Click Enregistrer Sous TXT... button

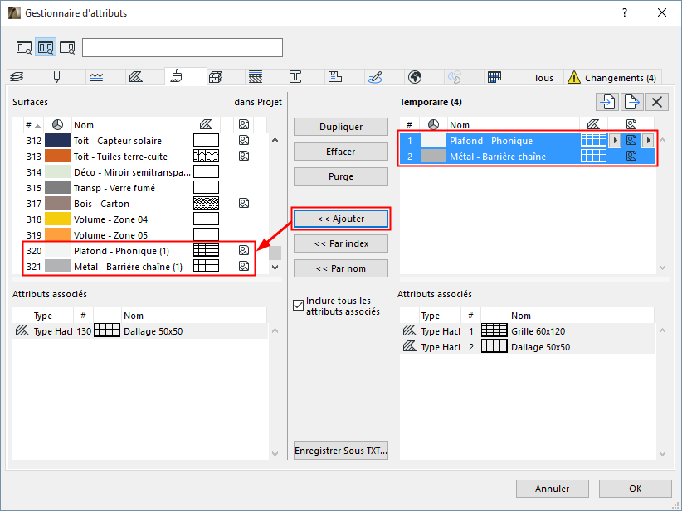point(341,451)
